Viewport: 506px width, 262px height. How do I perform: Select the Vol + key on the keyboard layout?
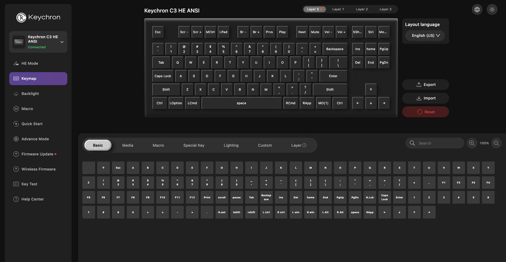click(x=341, y=32)
